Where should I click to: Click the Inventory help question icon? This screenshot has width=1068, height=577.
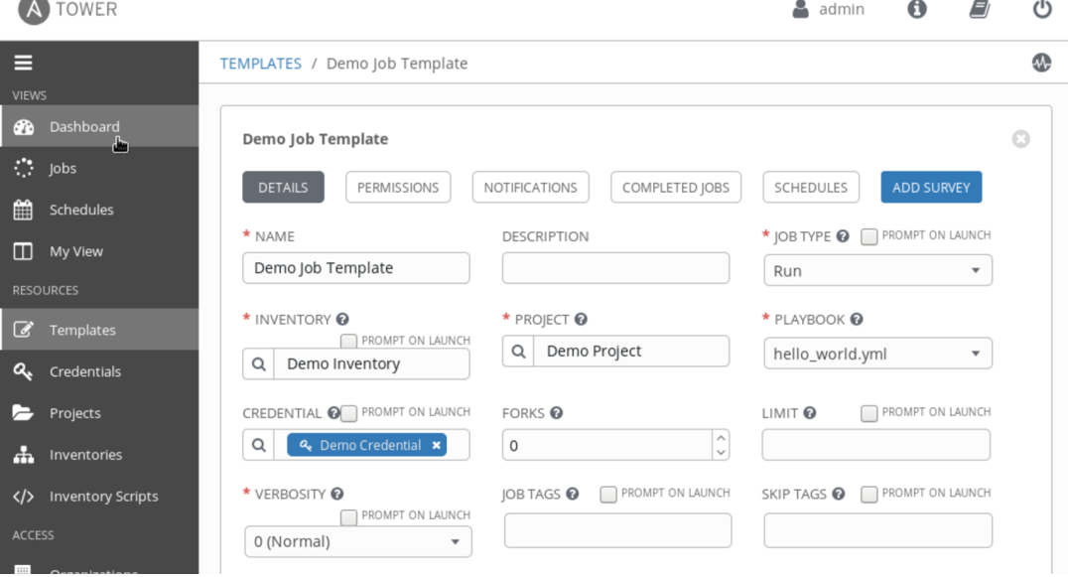coord(342,319)
